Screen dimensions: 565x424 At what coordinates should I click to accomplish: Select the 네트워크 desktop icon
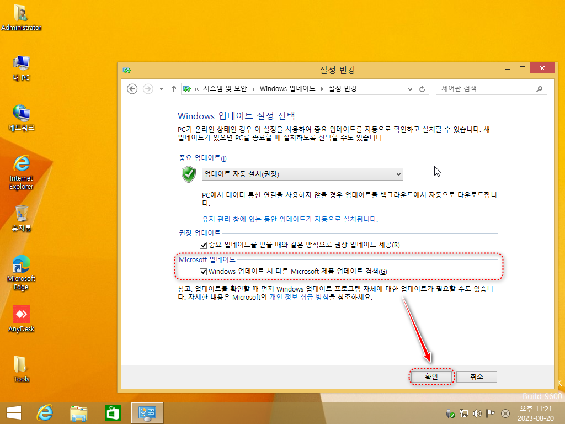(21, 118)
